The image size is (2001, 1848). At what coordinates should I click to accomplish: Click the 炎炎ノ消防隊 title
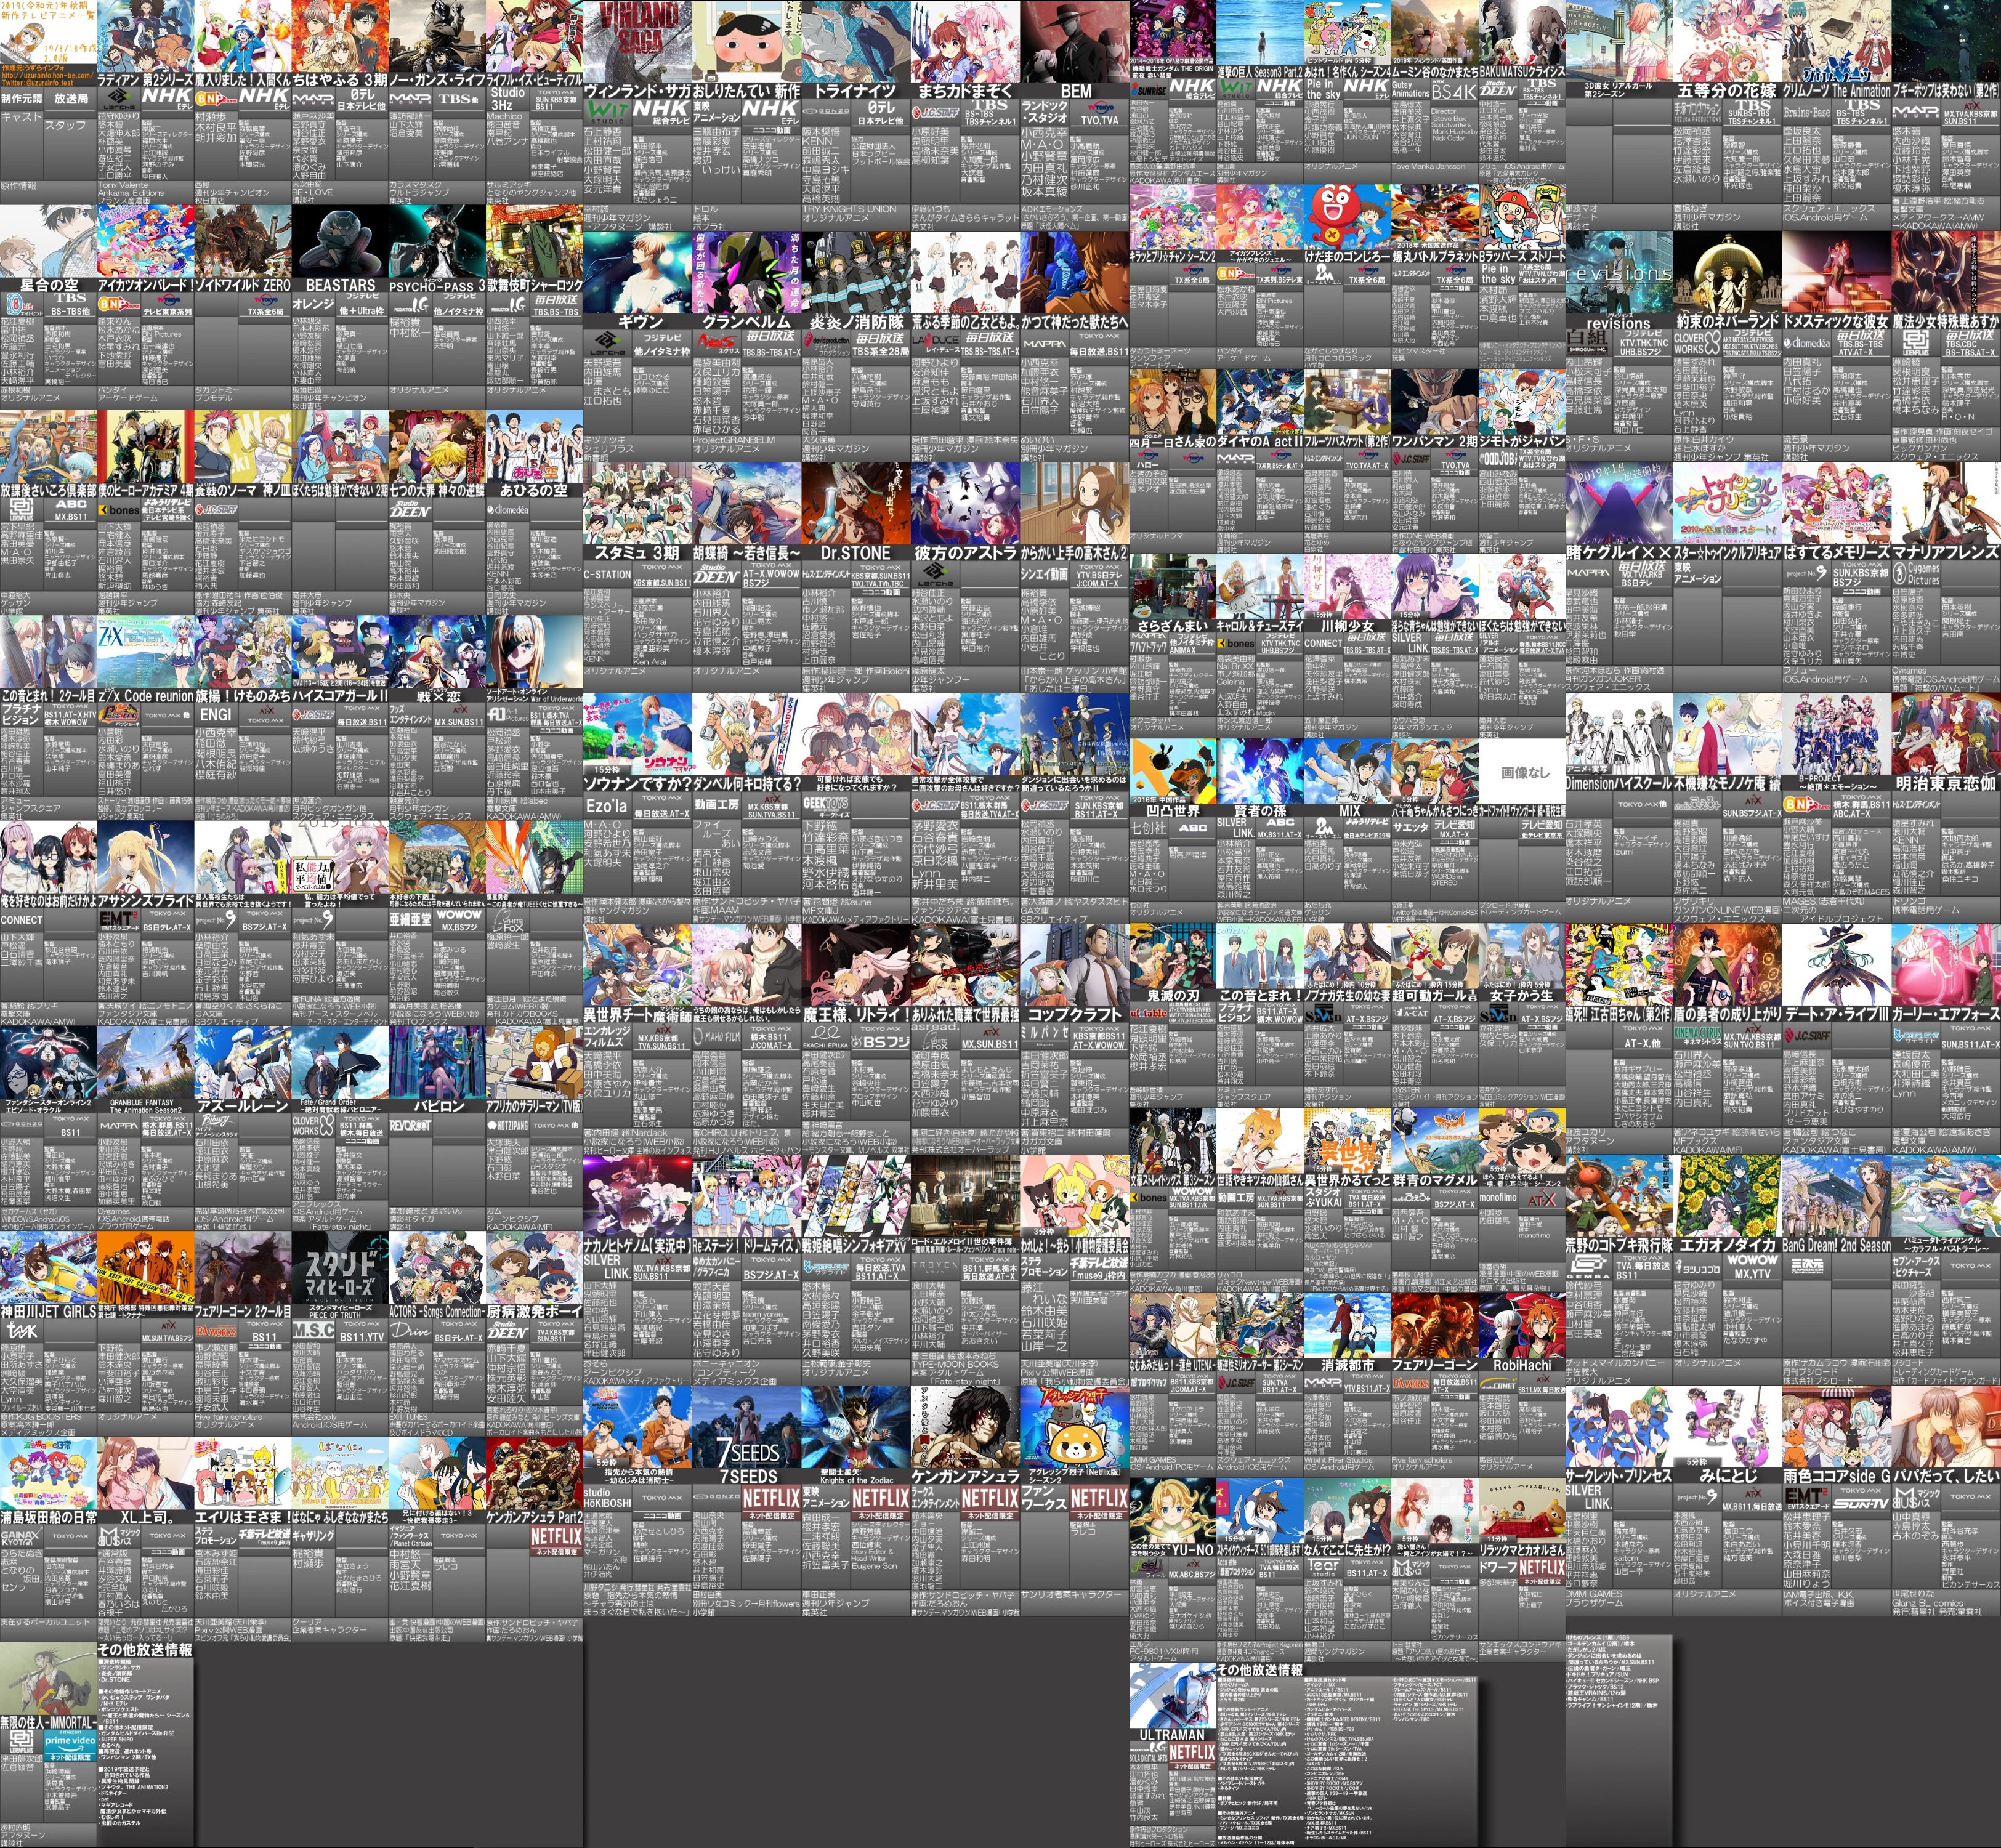856,321
